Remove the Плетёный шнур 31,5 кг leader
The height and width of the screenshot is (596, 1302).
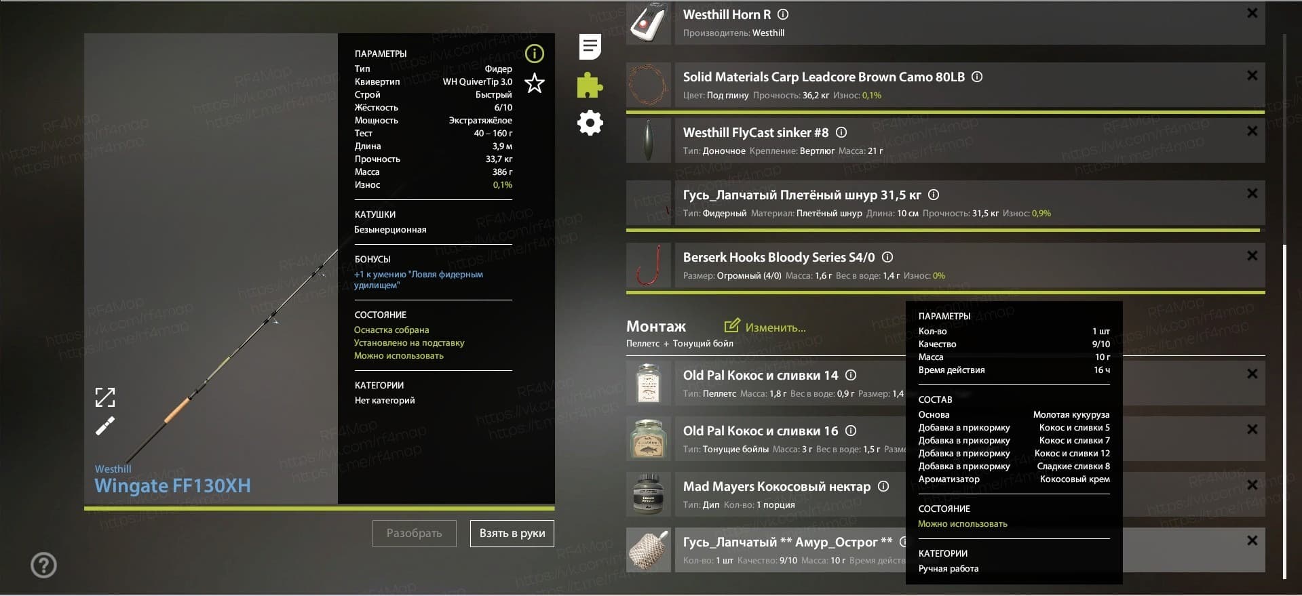point(1252,193)
